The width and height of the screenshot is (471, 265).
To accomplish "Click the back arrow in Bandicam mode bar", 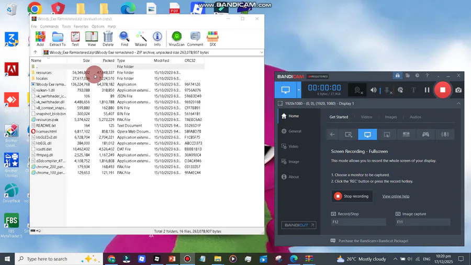I will [332, 134].
